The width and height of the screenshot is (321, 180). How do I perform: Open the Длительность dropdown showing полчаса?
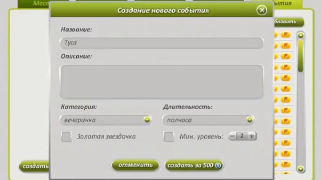pos(209,120)
